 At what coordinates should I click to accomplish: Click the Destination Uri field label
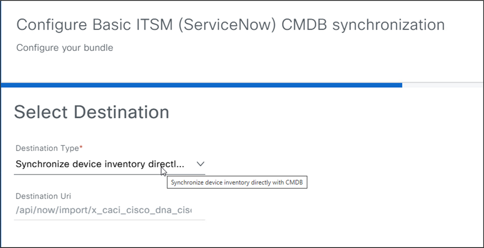[43, 196]
